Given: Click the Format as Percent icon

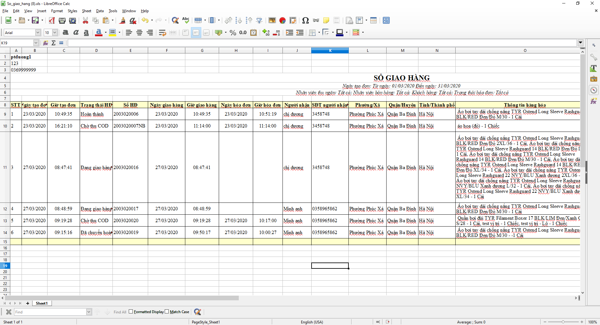Looking at the screenshot, I should tap(233, 32).
